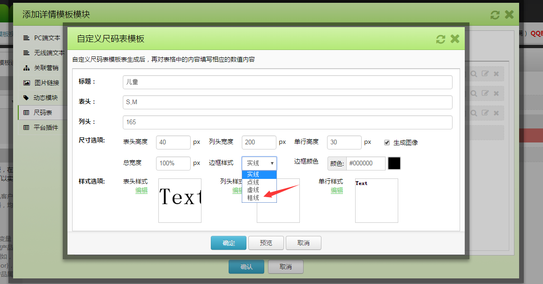Select 粗线 in the border style list

[259, 198]
